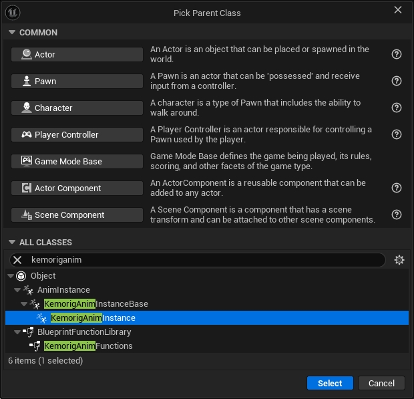Screen dimensions: 414x399
Task: Open help for the Character class
Action: click(397, 108)
